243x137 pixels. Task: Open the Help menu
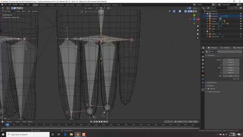[28, 5]
